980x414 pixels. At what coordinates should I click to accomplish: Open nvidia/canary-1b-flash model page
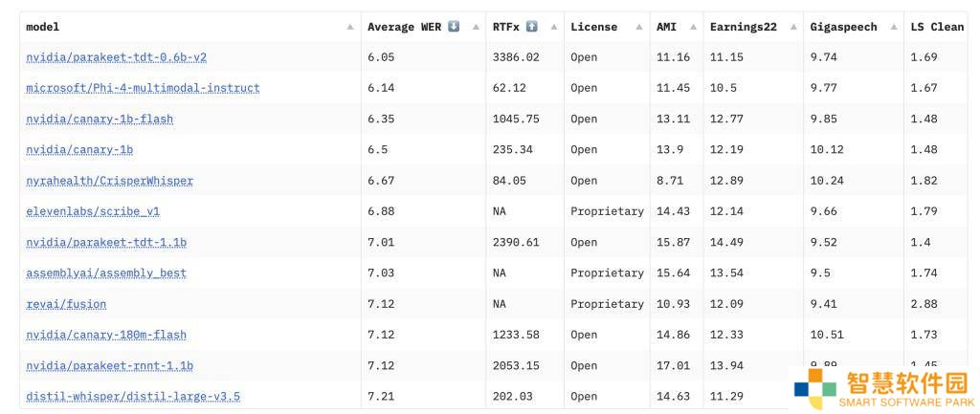pos(100,119)
